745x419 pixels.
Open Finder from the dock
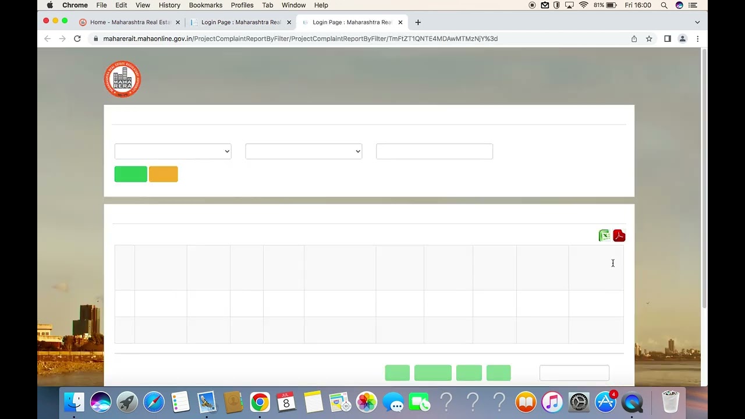74,402
